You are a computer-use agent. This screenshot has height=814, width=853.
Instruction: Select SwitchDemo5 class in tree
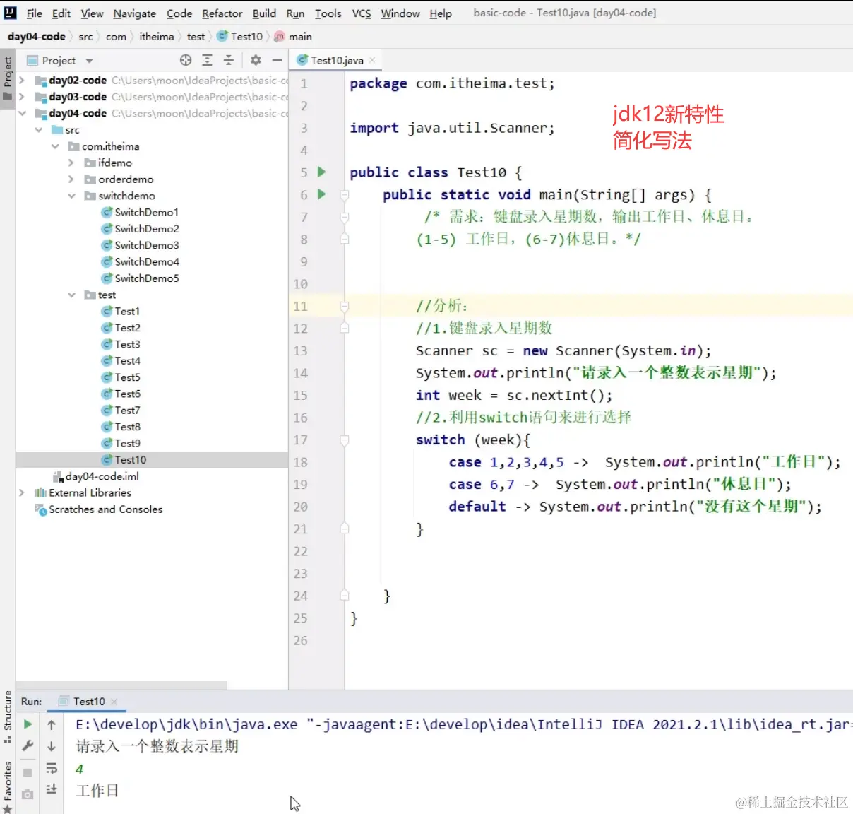coord(140,278)
